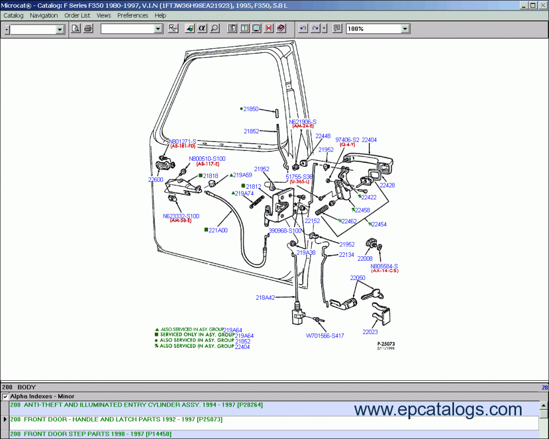The image size is (549, 439).
Task: Click the red X toolbar icon
Action: (268, 29)
